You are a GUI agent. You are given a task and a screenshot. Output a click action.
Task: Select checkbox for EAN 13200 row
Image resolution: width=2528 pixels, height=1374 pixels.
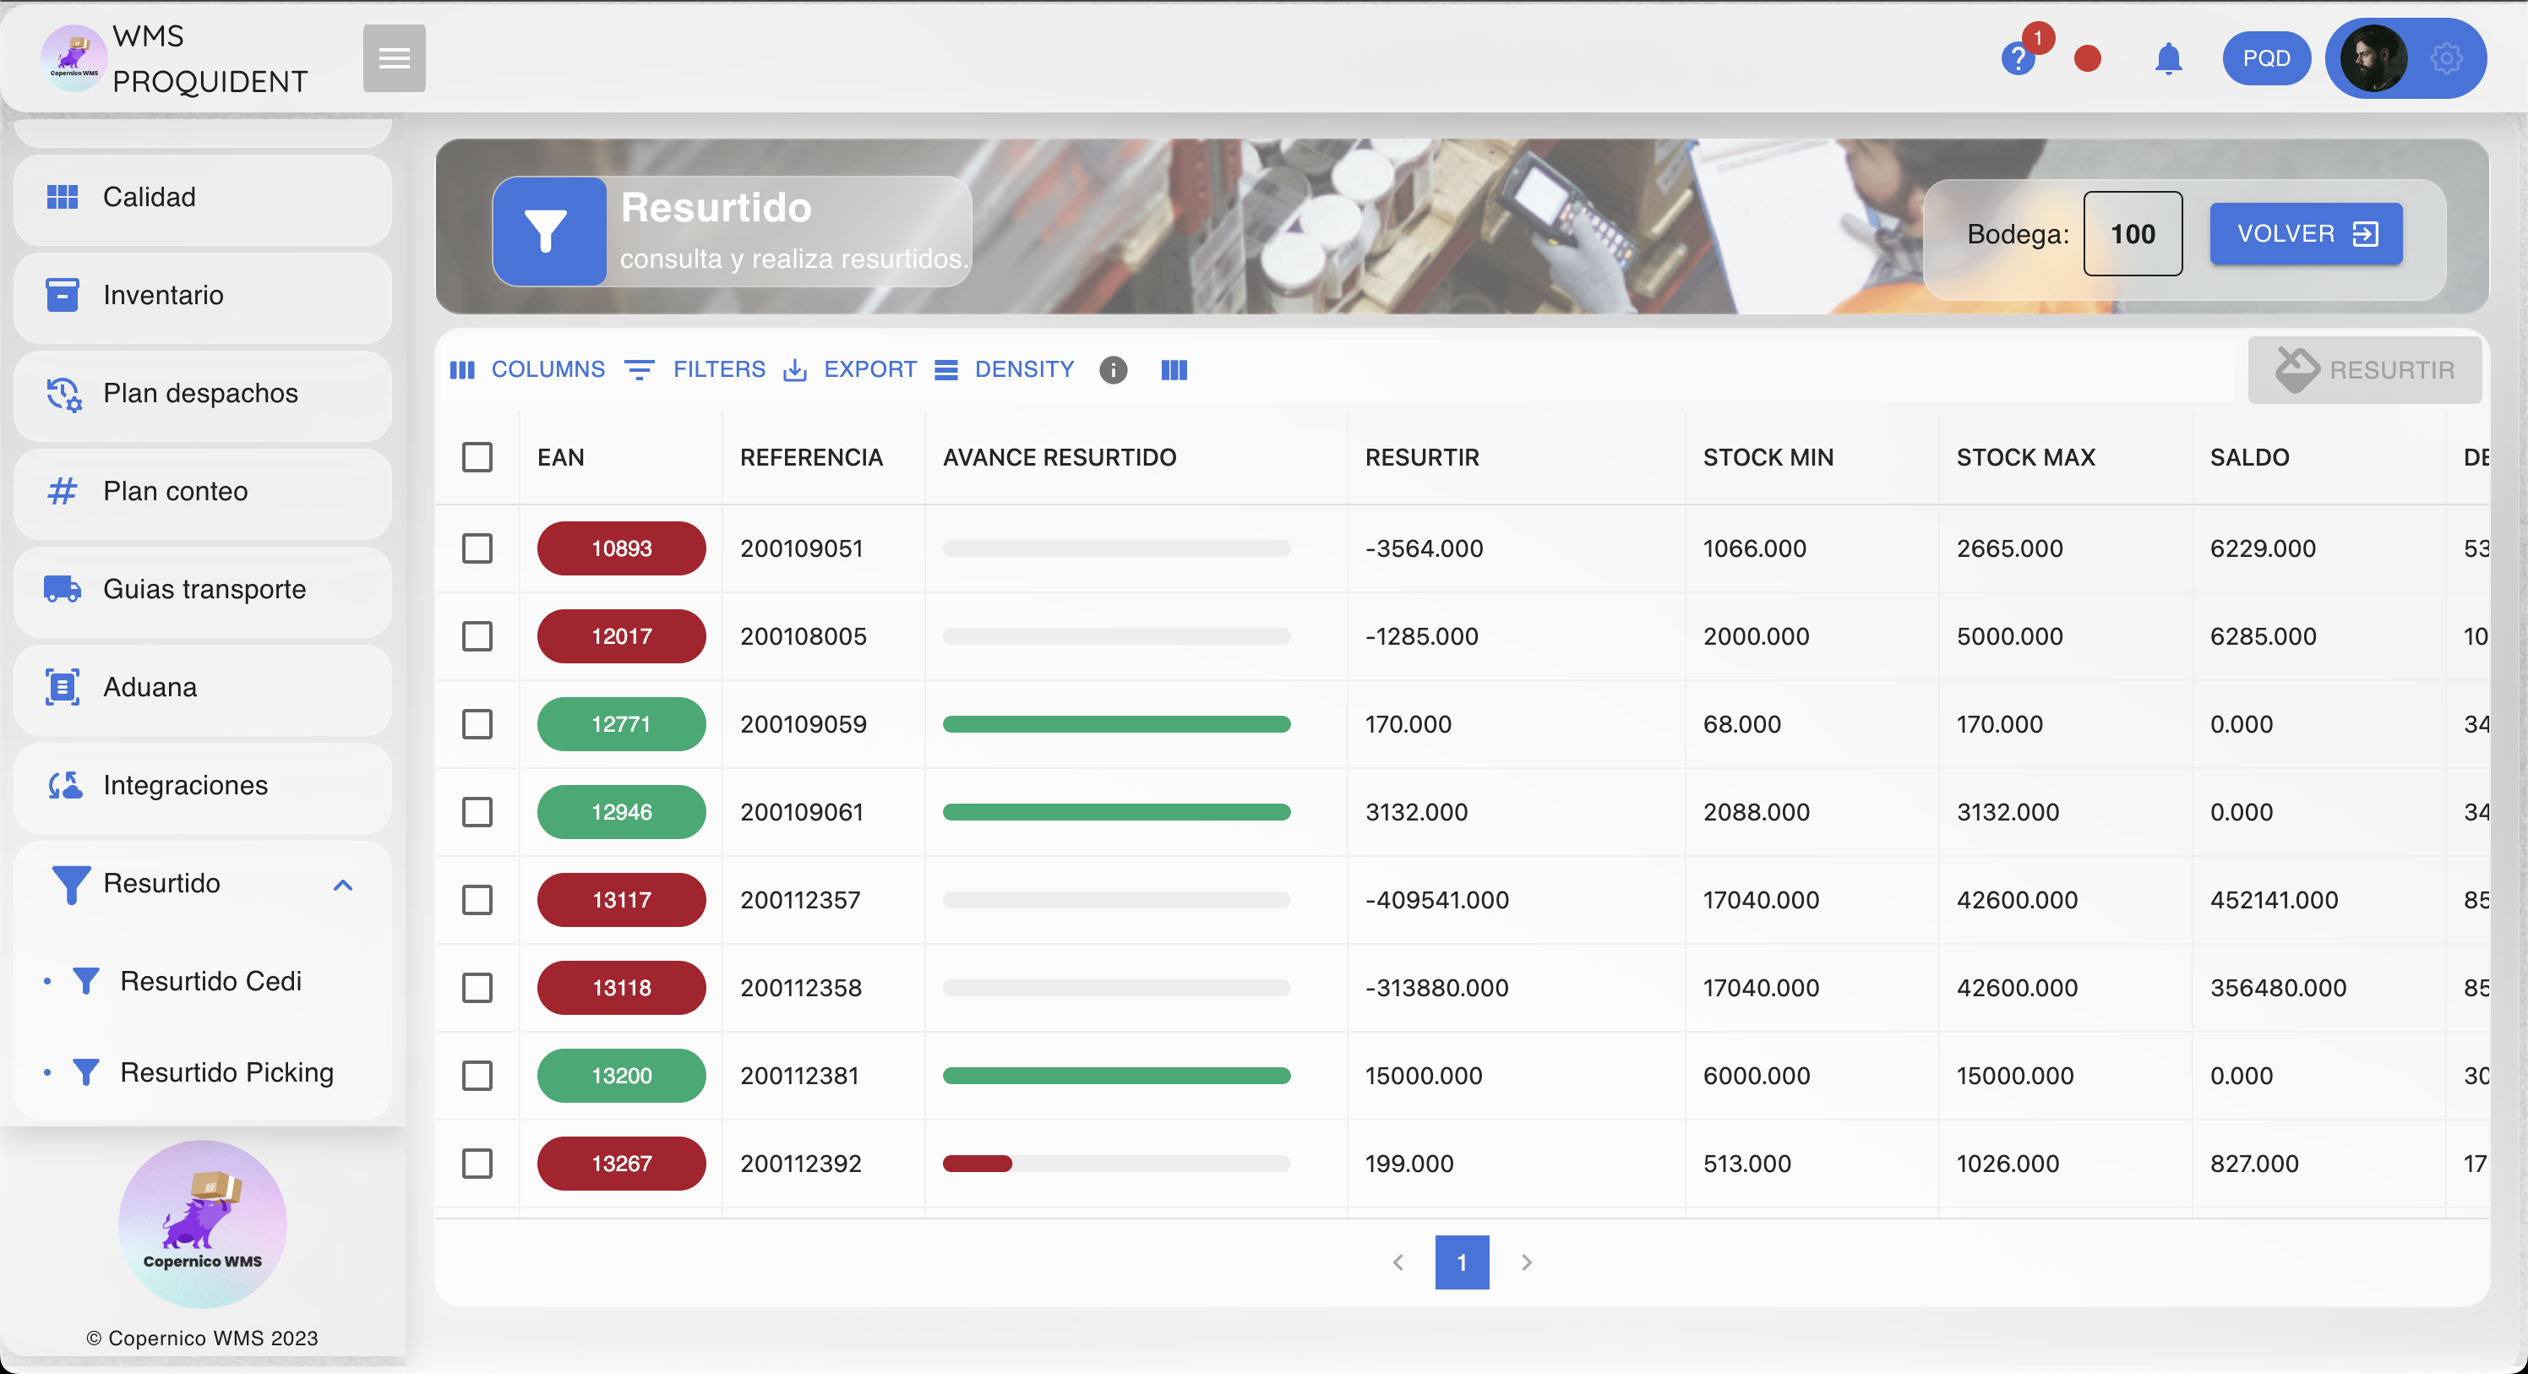pos(477,1076)
